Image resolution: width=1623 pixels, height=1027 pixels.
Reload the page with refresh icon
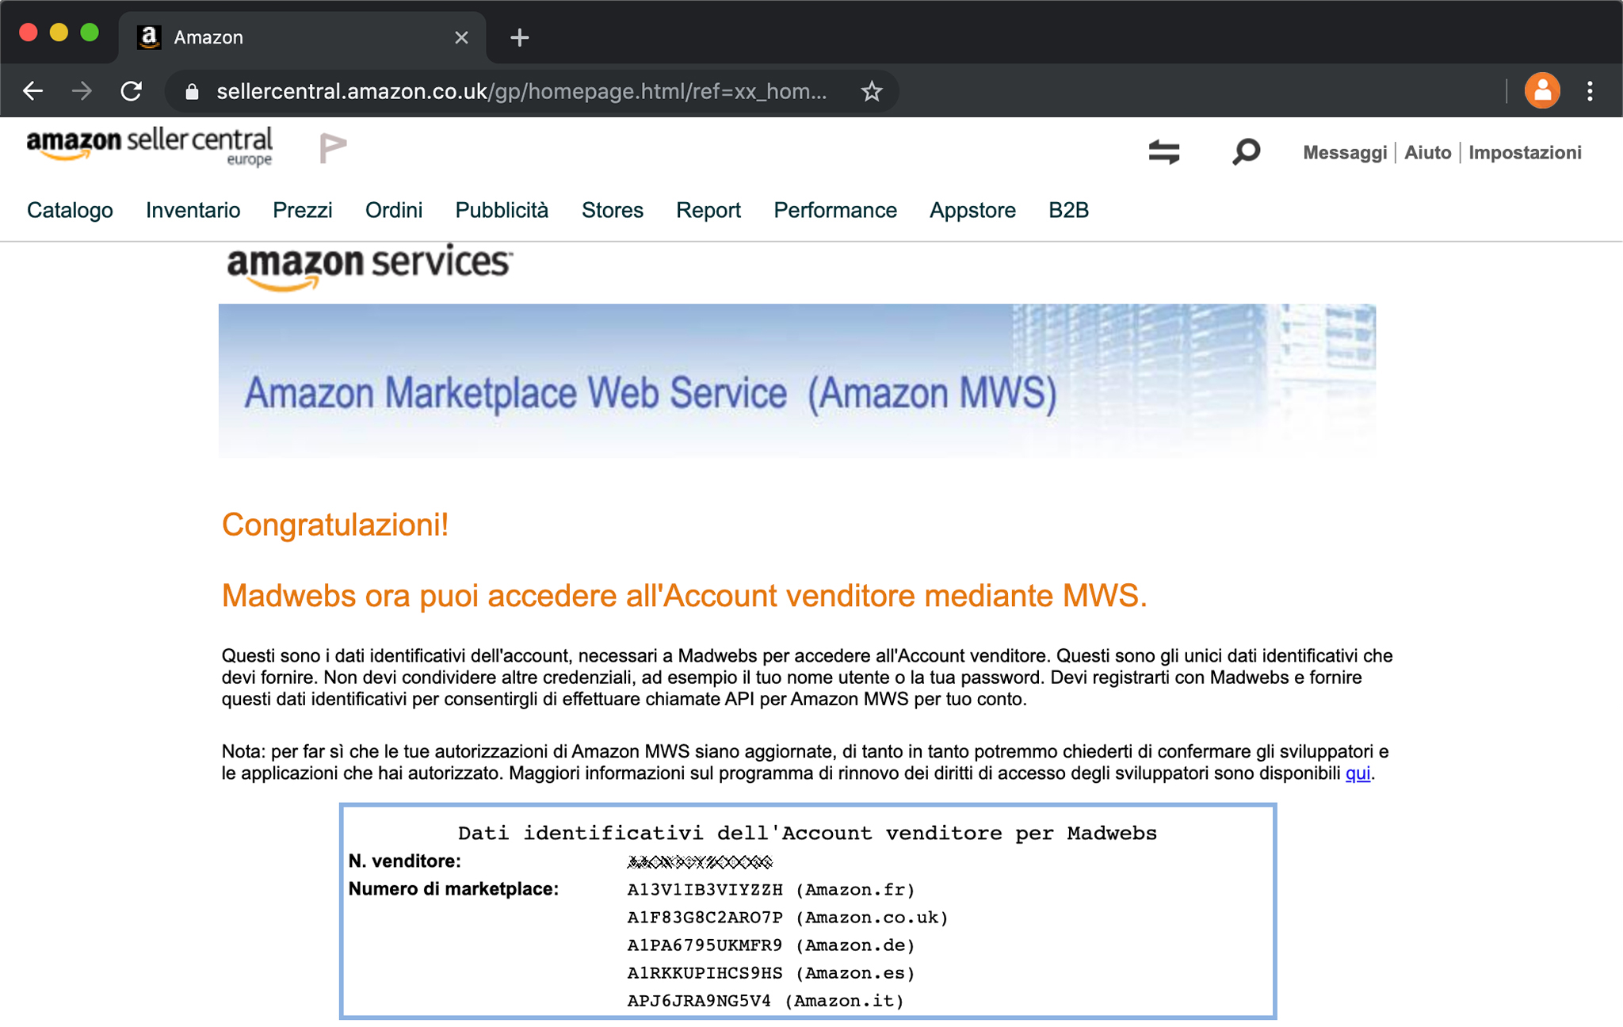132,91
